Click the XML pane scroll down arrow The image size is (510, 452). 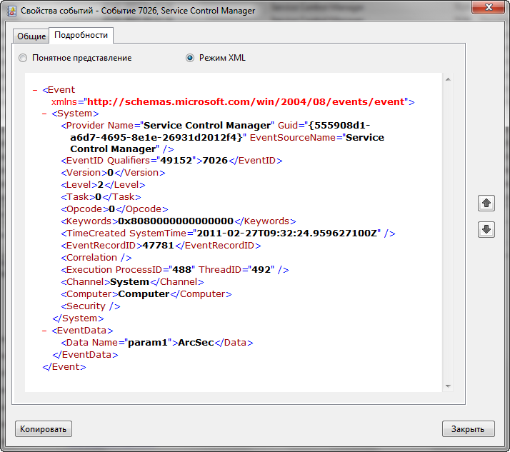(x=448, y=386)
